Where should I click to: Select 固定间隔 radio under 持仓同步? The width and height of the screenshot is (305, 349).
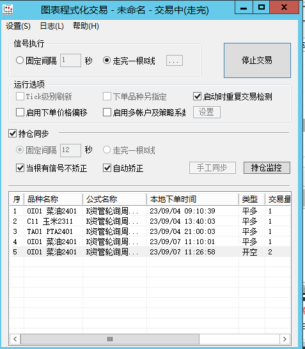(x=20, y=150)
